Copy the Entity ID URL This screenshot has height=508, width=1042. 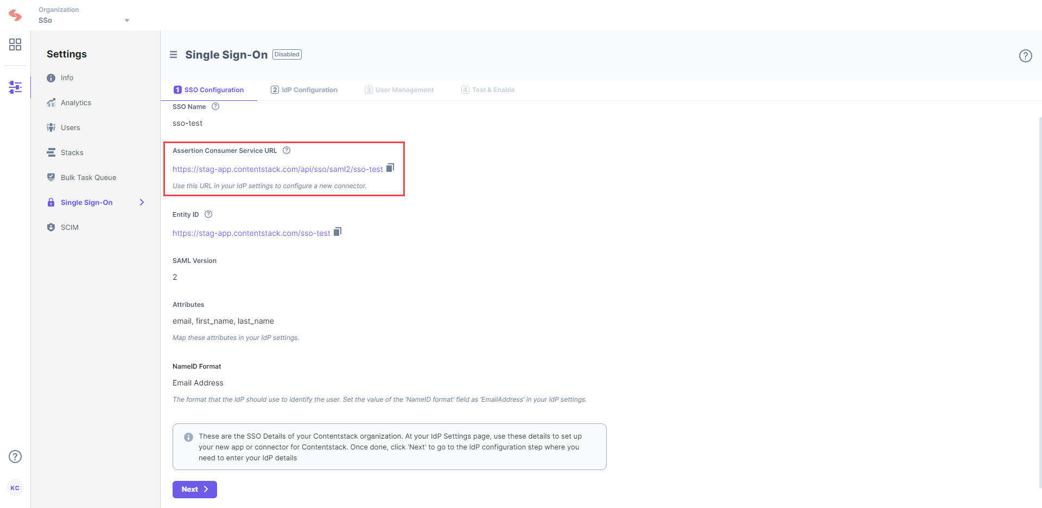pyautogui.click(x=338, y=232)
